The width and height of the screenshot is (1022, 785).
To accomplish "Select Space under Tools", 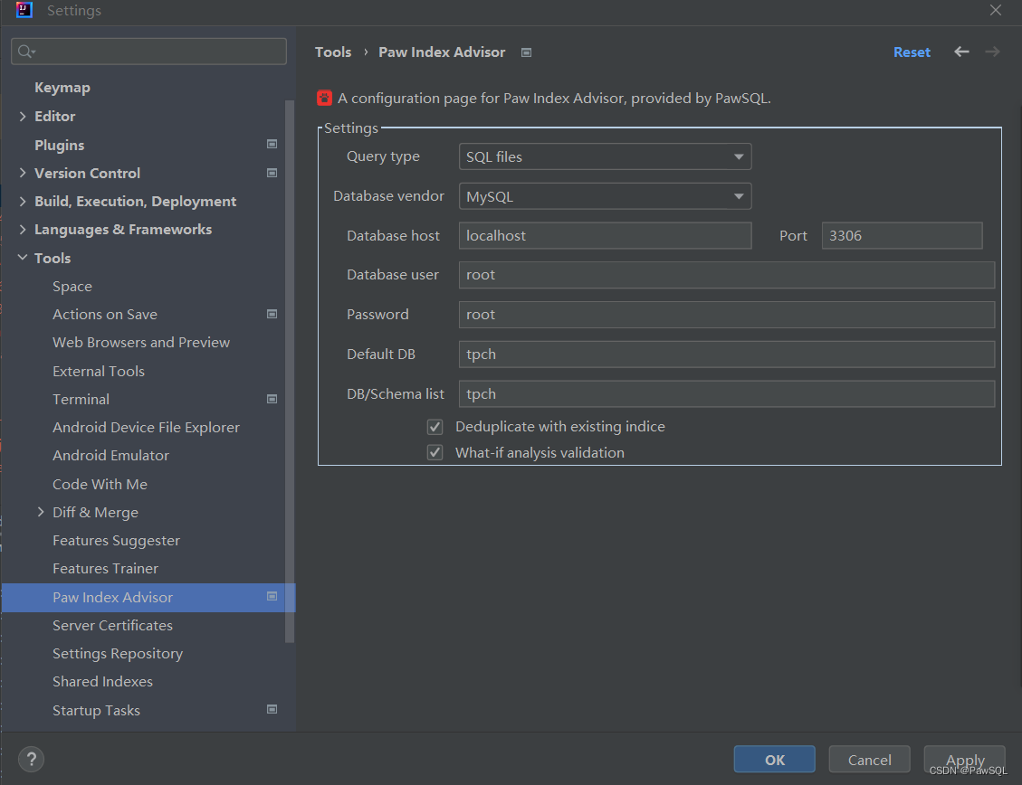I will (x=72, y=287).
